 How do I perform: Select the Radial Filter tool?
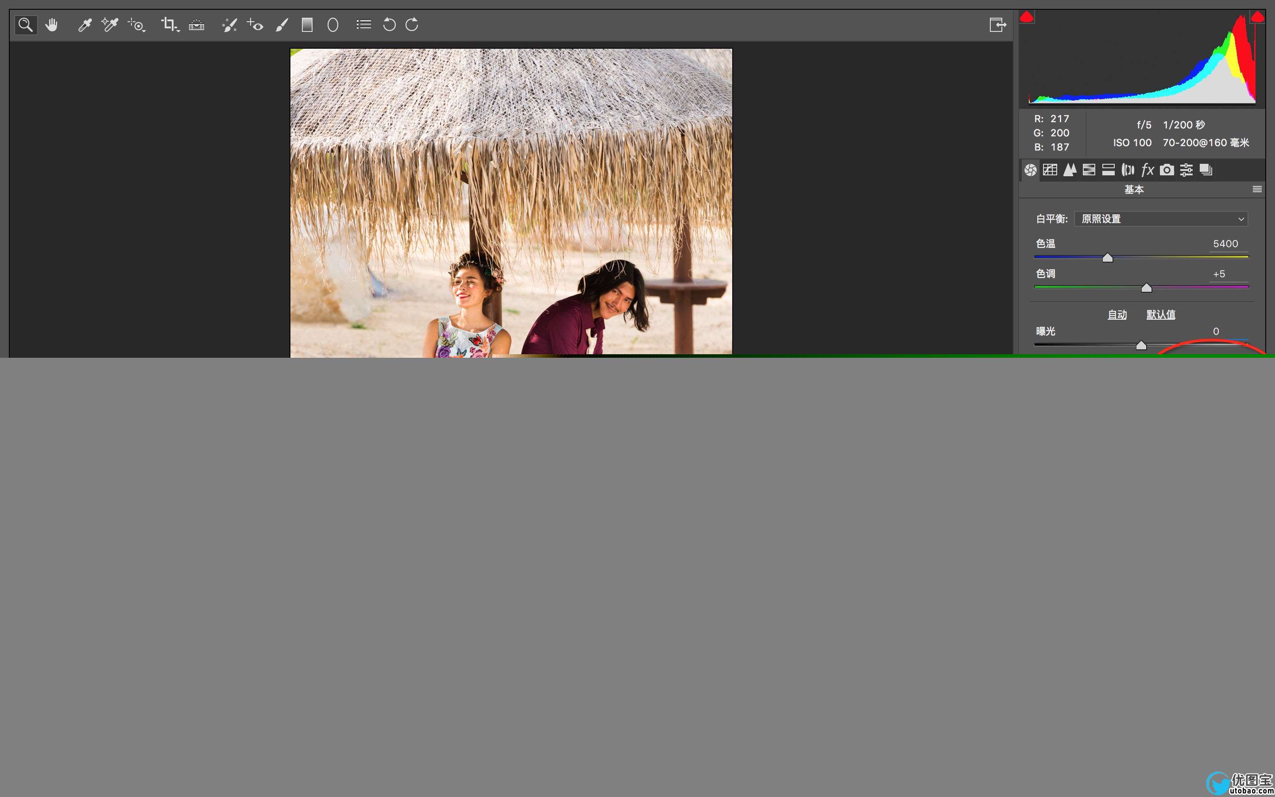click(x=333, y=25)
